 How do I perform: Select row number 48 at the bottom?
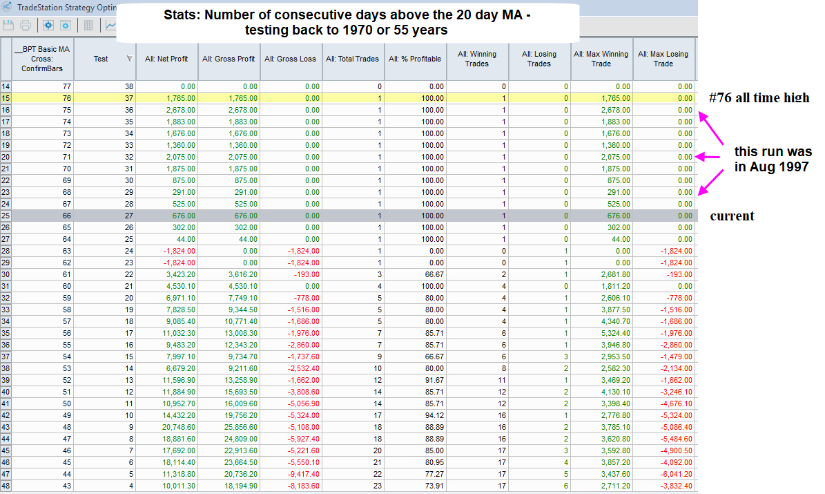click(x=6, y=486)
